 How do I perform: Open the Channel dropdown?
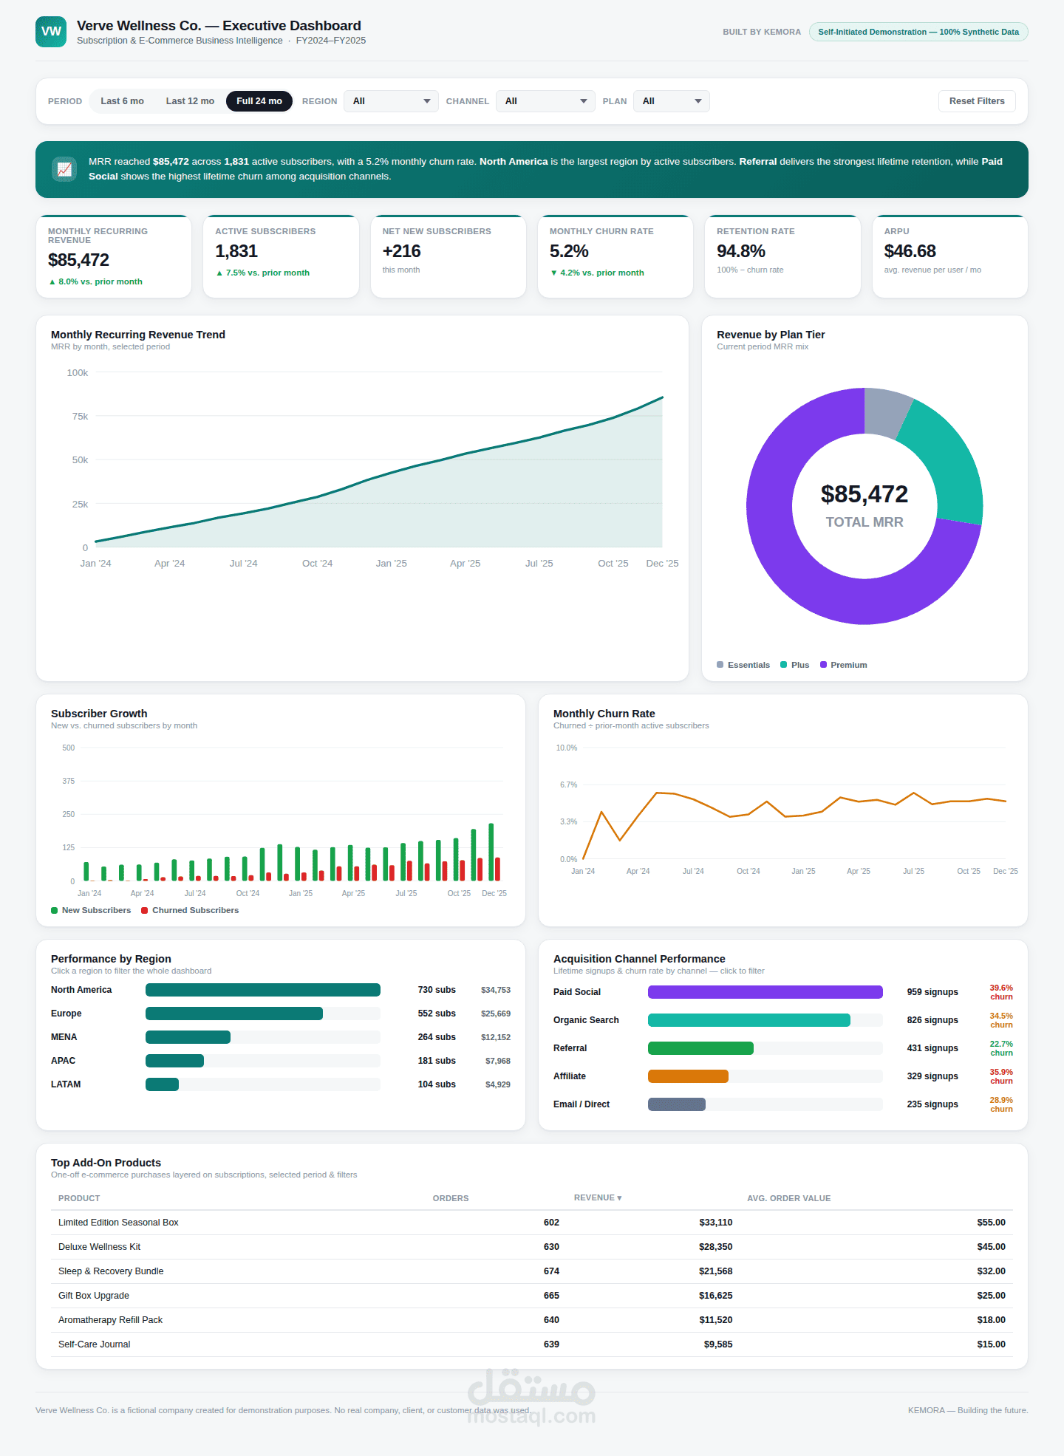click(545, 101)
